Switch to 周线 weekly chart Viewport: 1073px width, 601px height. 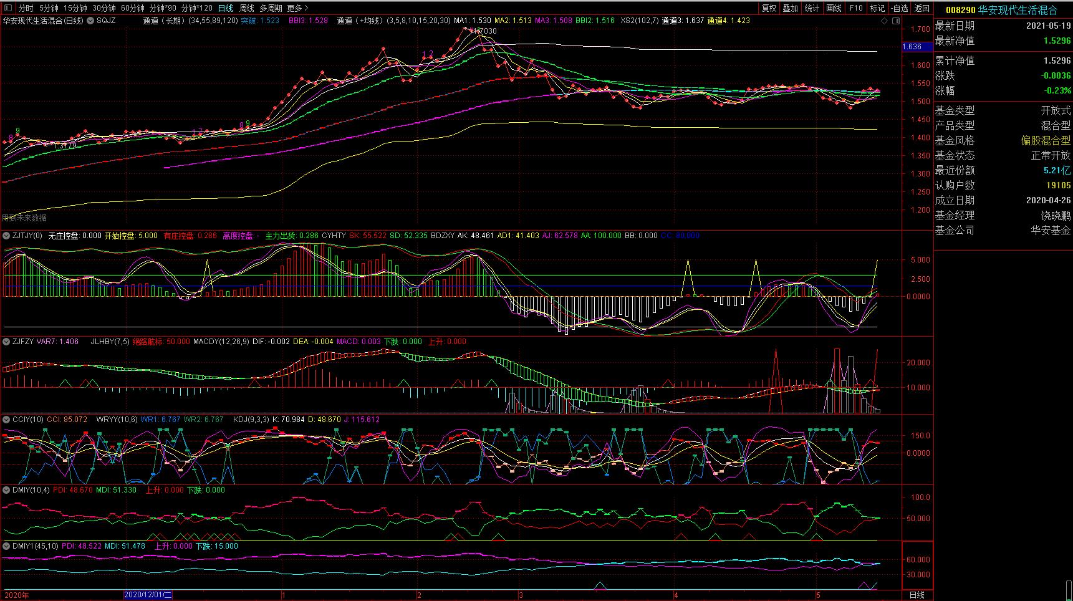click(247, 8)
